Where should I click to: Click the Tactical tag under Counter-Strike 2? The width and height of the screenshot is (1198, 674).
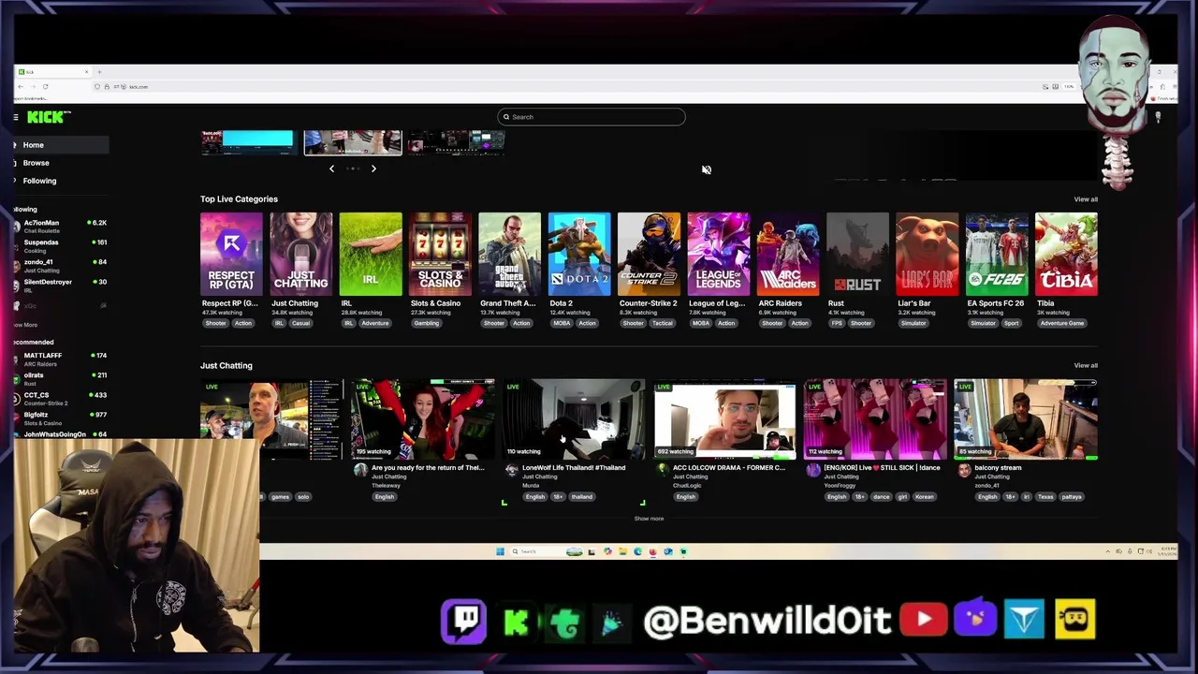pyautogui.click(x=663, y=324)
